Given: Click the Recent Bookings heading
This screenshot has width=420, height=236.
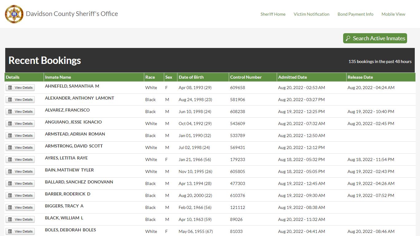Looking at the screenshot, I should tap(45, 61).
